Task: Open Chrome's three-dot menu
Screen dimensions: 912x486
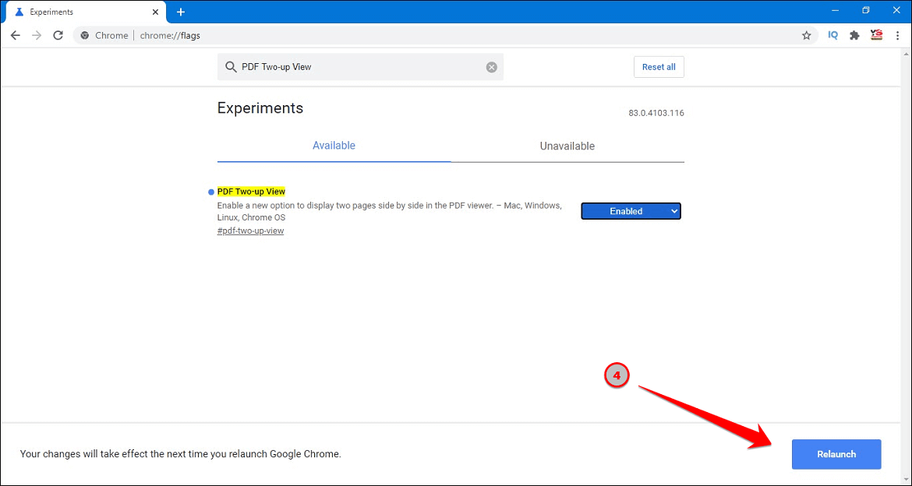Action: click(898, 36)
